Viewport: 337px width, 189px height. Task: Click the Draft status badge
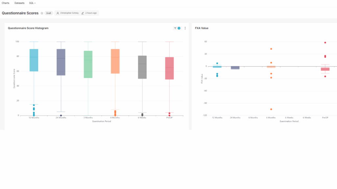pyautogui.click(x=49, y=13)
